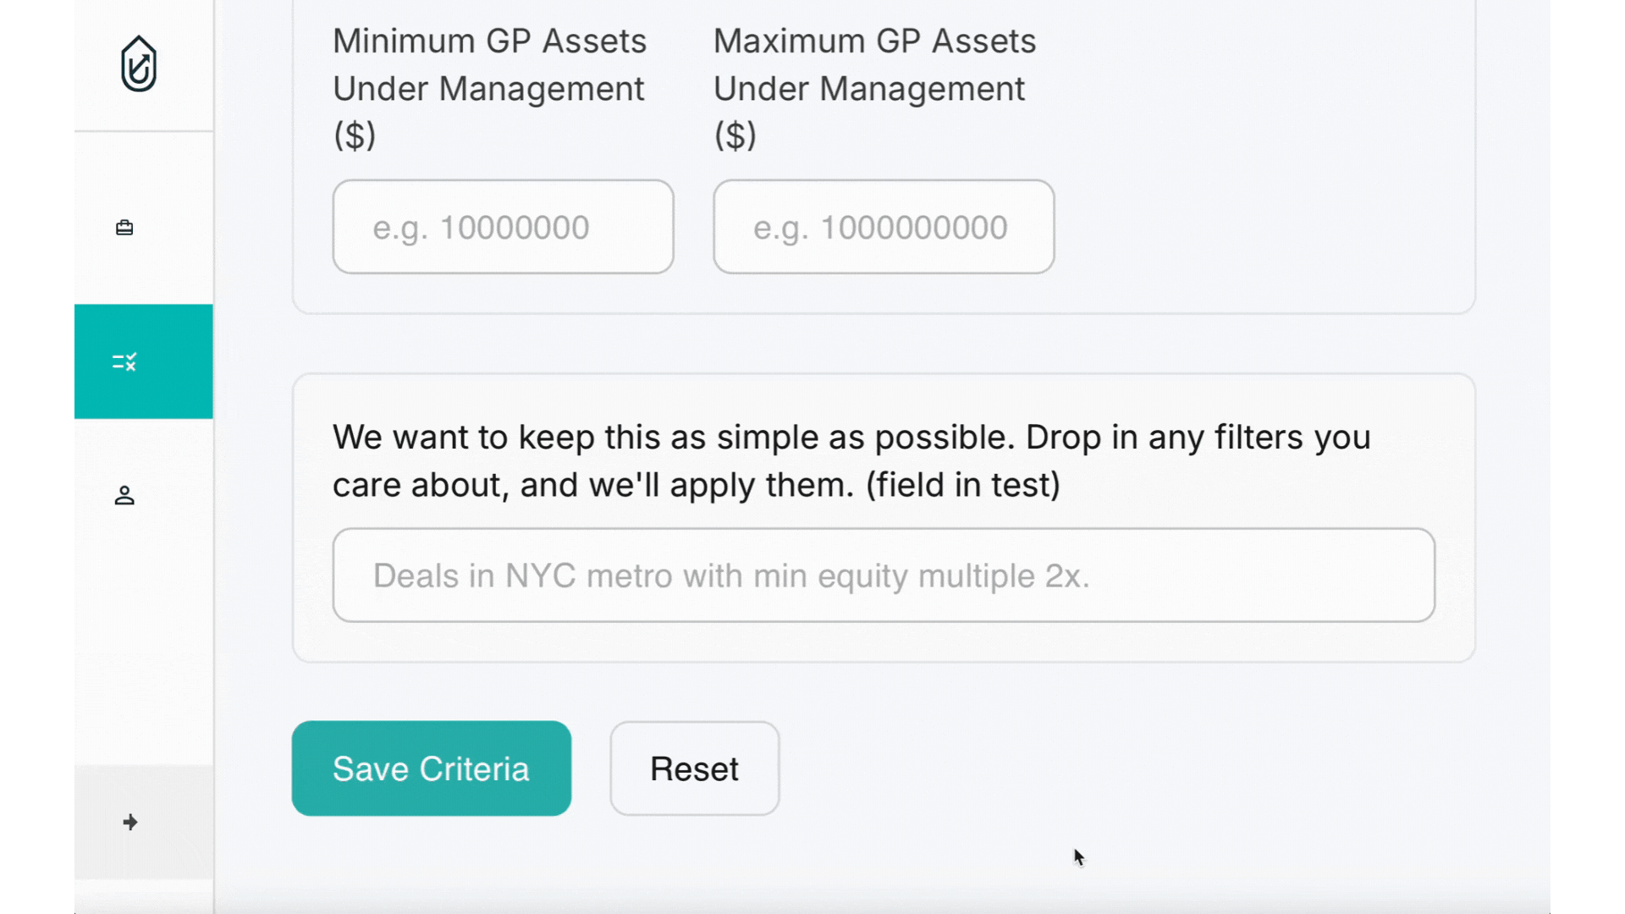Save the filter criteria

coord(431,768)
